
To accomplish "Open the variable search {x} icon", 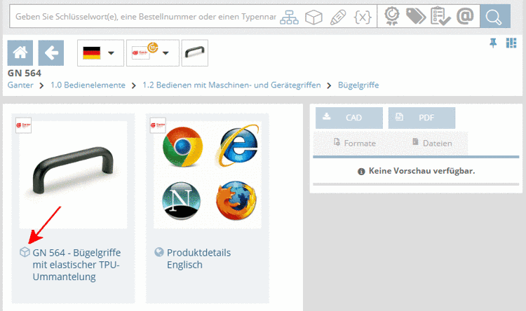I will 363,17.
